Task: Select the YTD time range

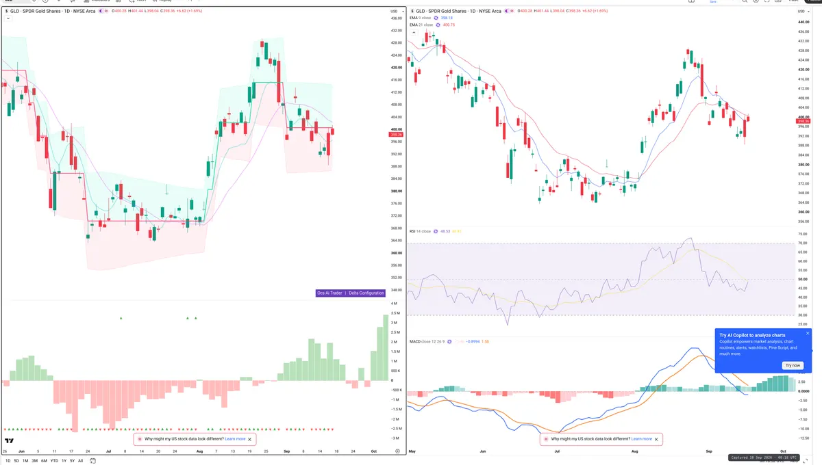Action: point(54,461)
